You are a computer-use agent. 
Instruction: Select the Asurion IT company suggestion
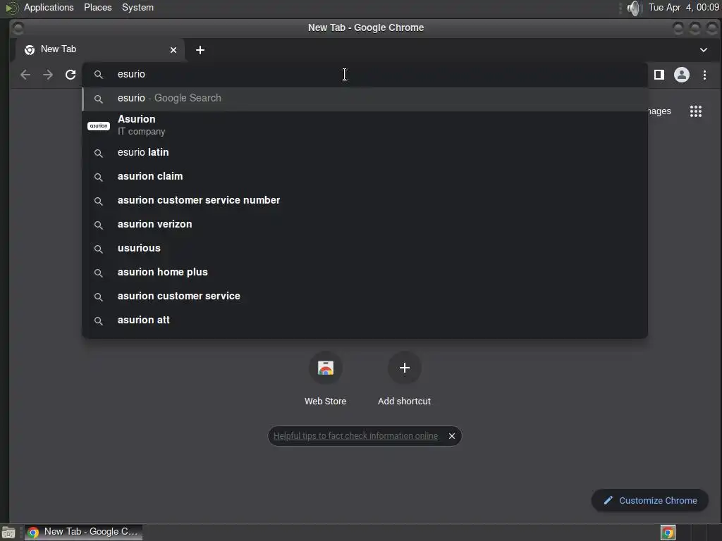[x=365, y=125]
